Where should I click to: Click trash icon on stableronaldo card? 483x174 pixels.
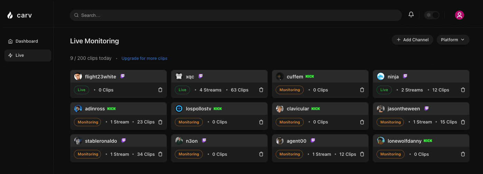click(x=160, y=154)
